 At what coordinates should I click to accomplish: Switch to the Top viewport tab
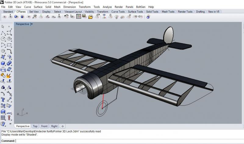coord(35,126)
